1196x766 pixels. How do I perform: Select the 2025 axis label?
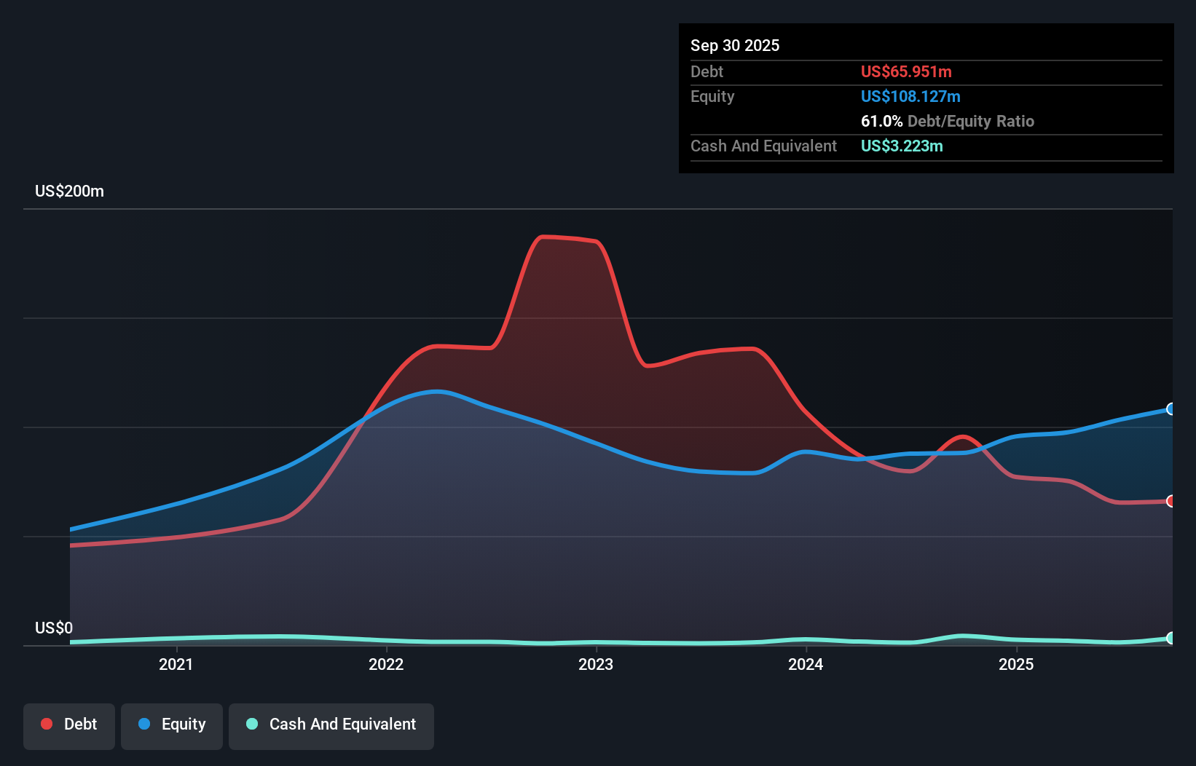point(1018,664)
